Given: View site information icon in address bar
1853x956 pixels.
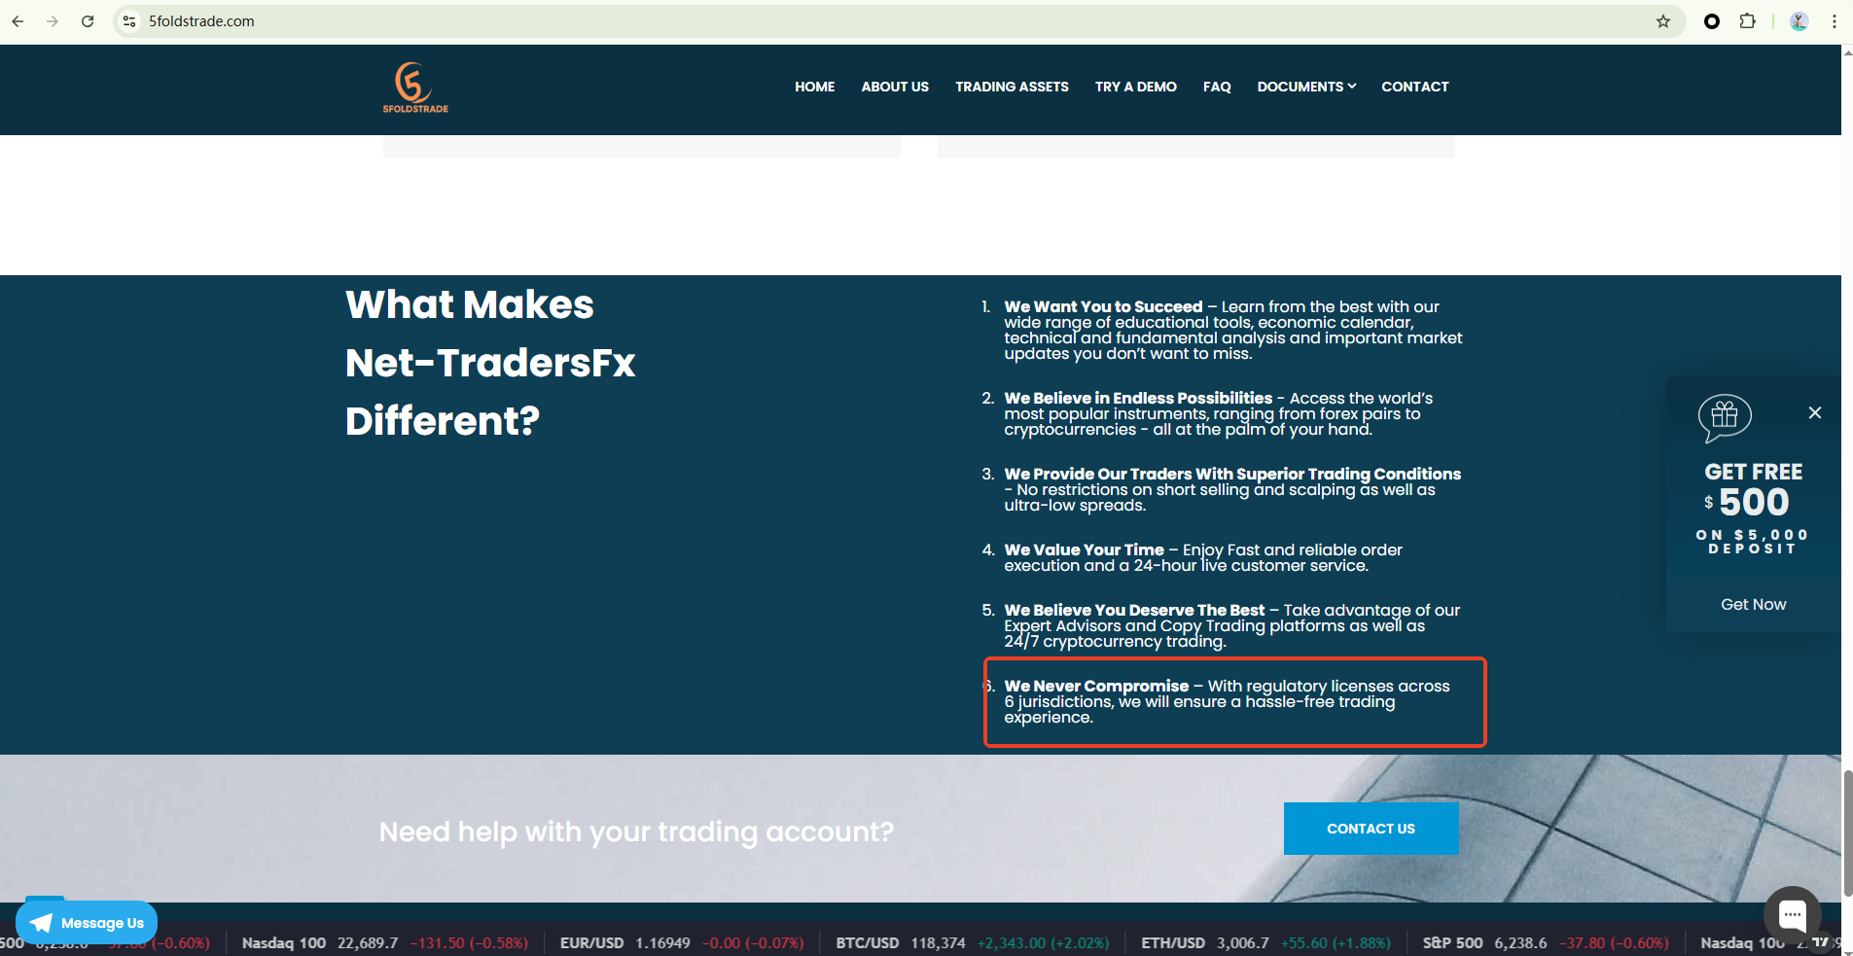Looking at the screenshot, I should (129, 21).
